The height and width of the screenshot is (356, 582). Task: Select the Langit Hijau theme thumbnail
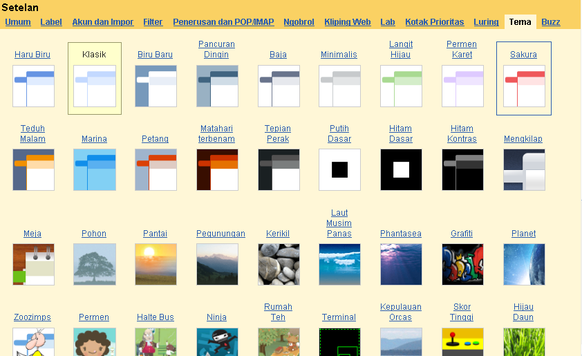coord(401,86)
